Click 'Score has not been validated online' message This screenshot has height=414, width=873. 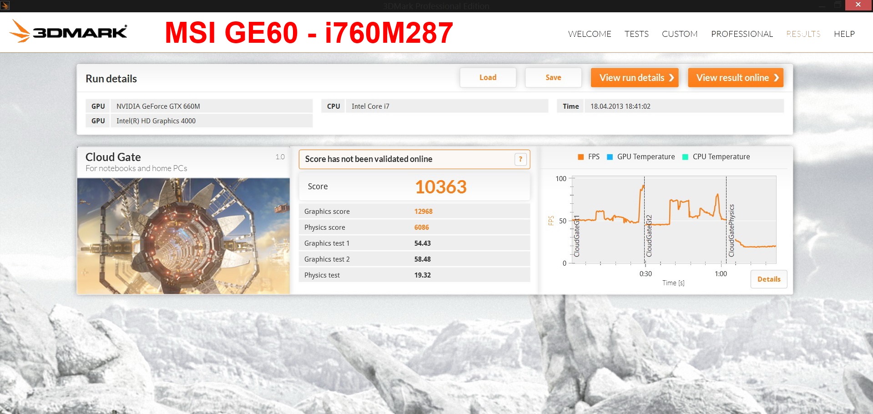(x=368, y=159)
